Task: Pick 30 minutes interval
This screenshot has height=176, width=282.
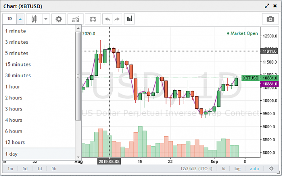Action: coord(39,75)
